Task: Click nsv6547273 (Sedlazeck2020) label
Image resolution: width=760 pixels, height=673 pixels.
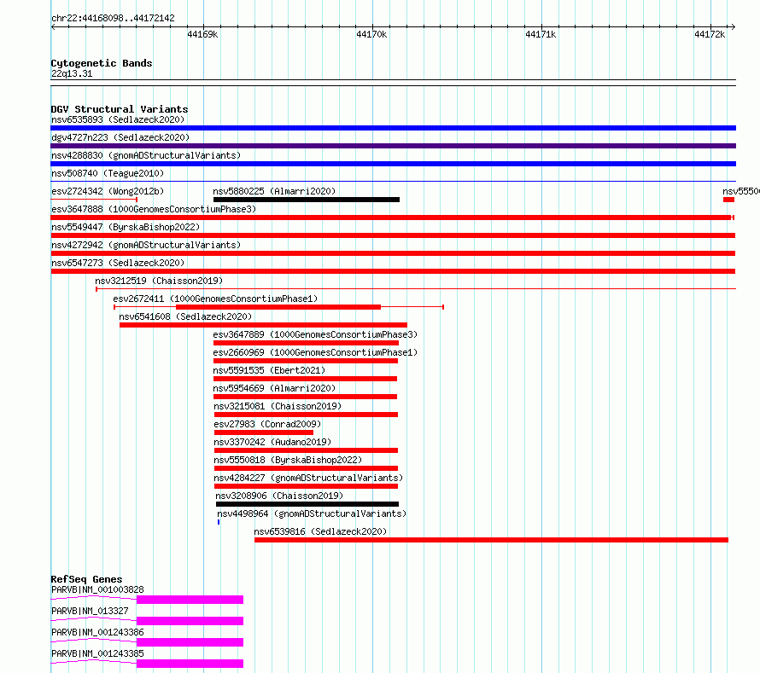Action: (x=118, y=263)
